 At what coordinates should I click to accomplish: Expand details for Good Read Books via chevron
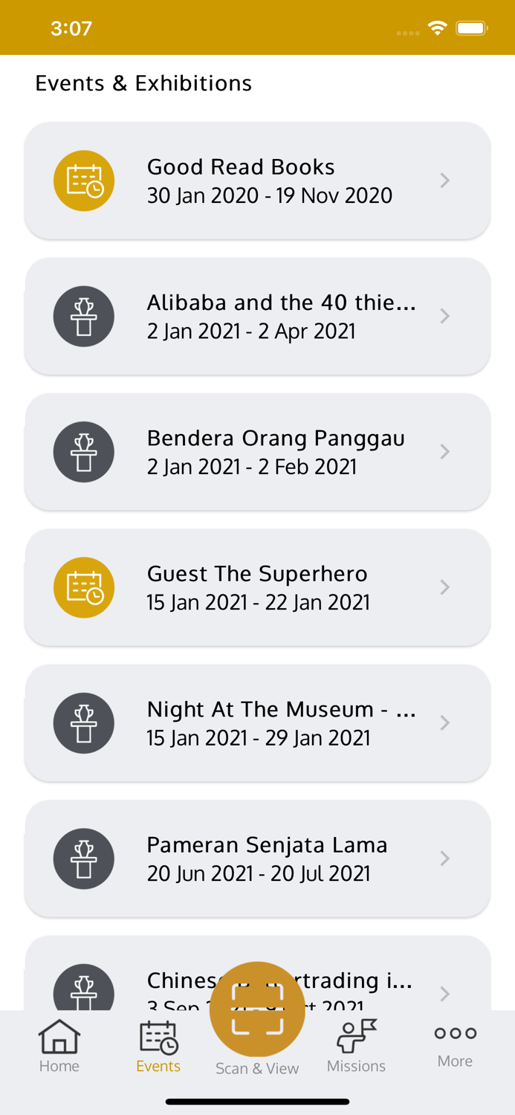point(444,180)
